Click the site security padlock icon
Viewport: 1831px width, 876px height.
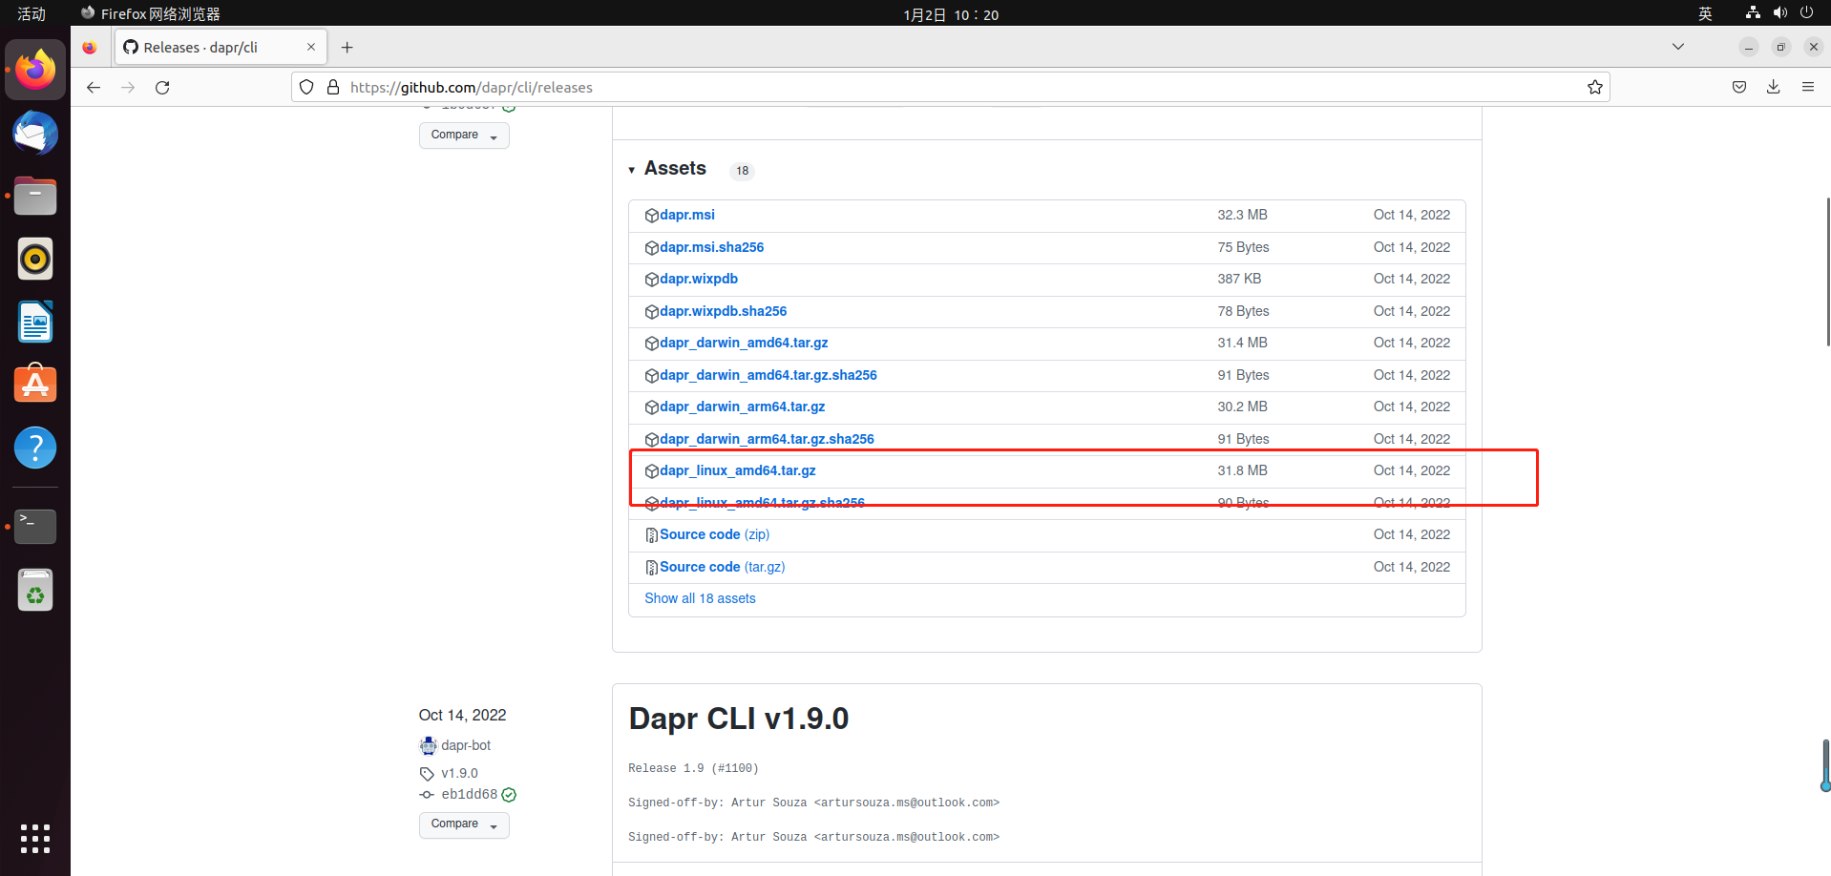coord(333,87)
